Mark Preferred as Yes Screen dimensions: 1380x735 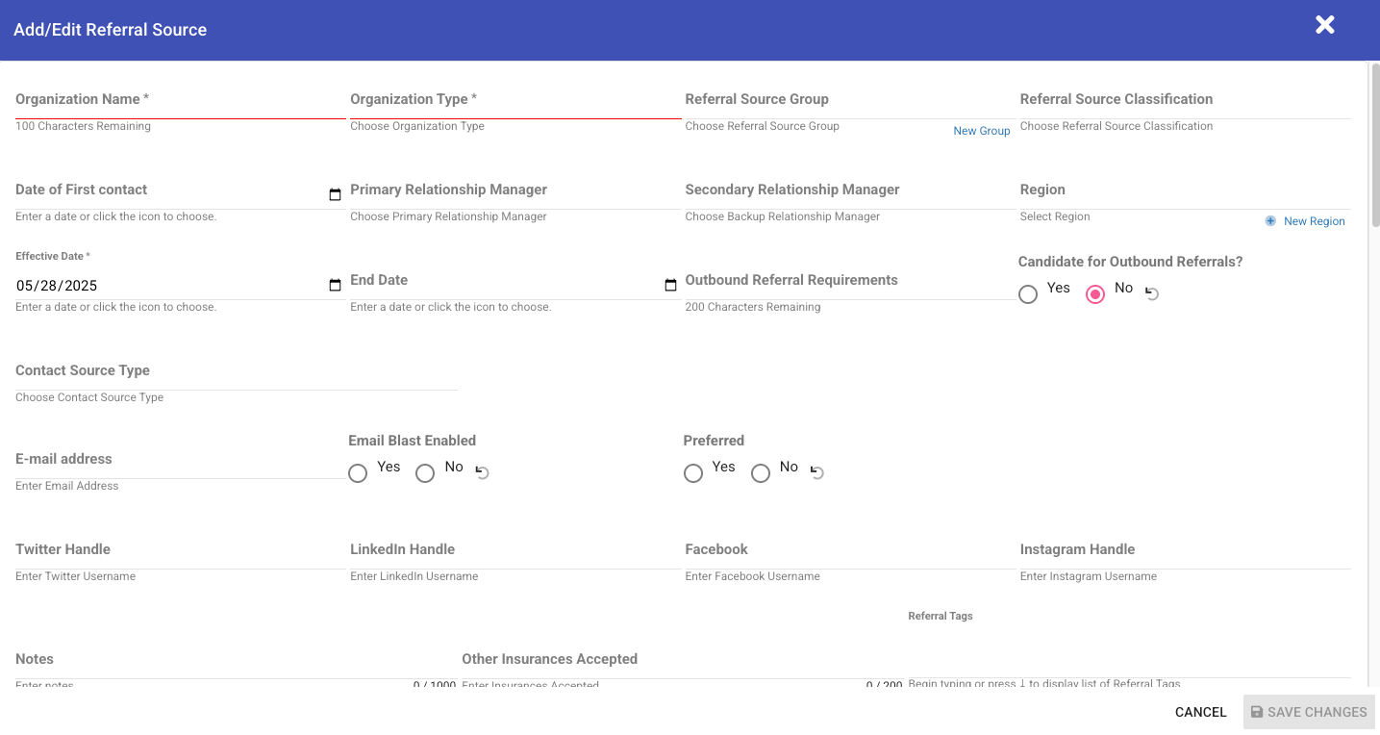click(693, 473)
